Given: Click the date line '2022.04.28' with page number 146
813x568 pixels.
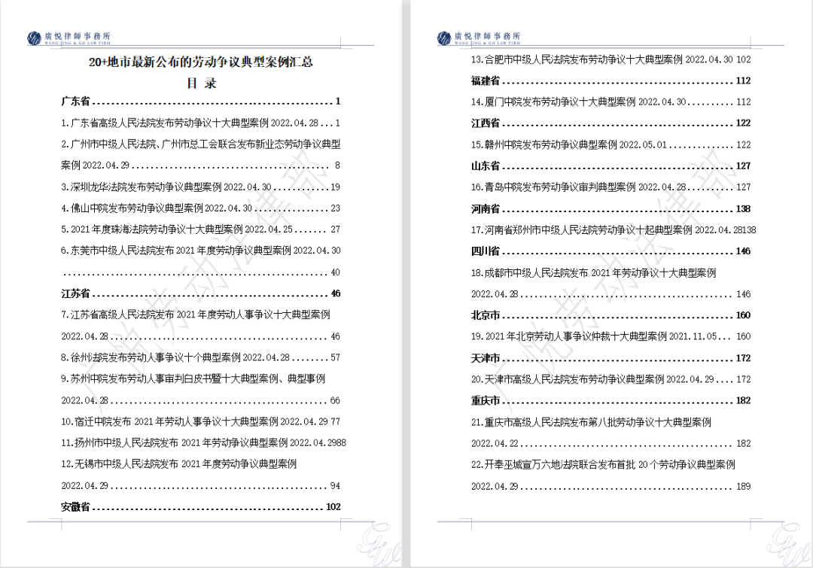Looking at the screenshot, I should point(611,294).
